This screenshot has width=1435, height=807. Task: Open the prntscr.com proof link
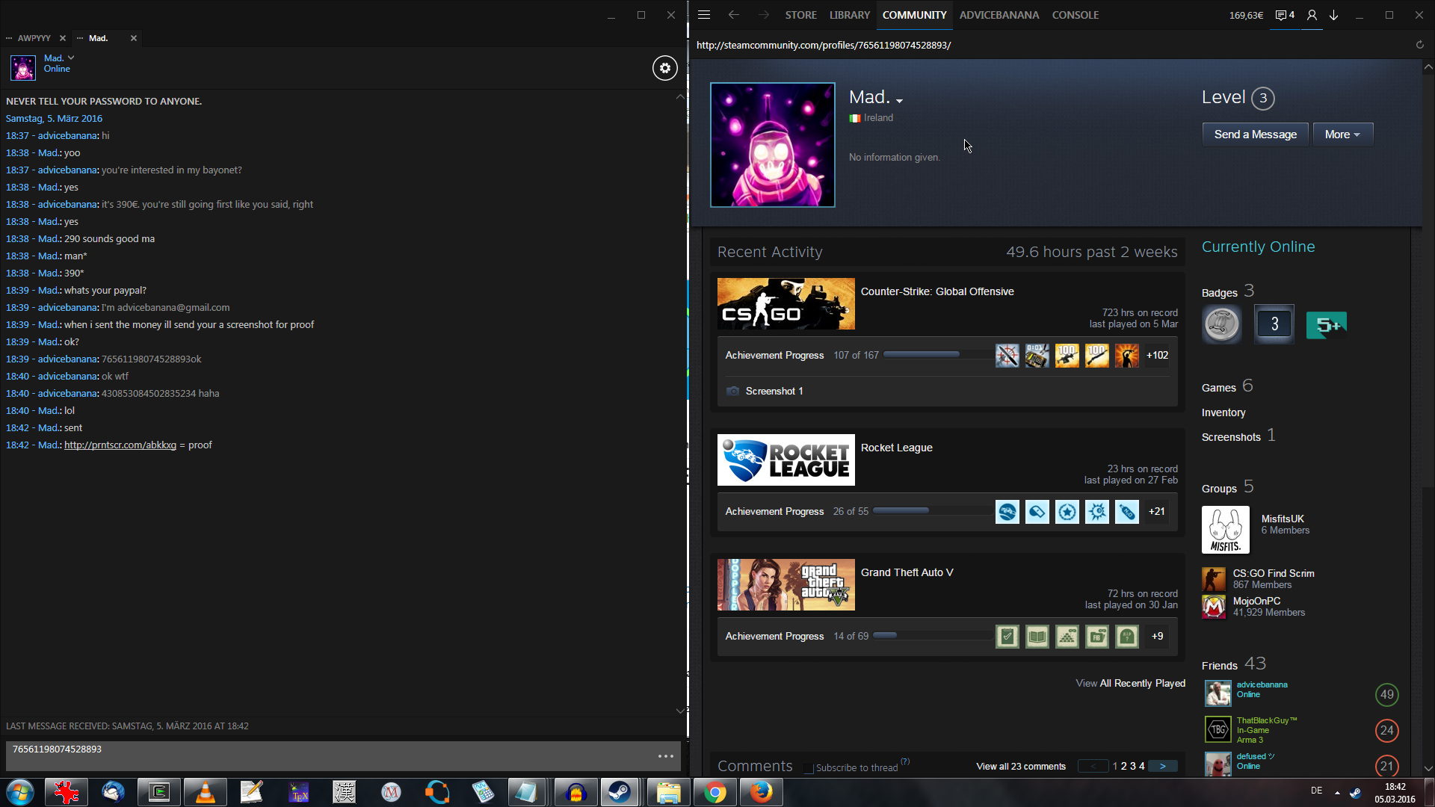pyautogui.click(x=120, y=445)
